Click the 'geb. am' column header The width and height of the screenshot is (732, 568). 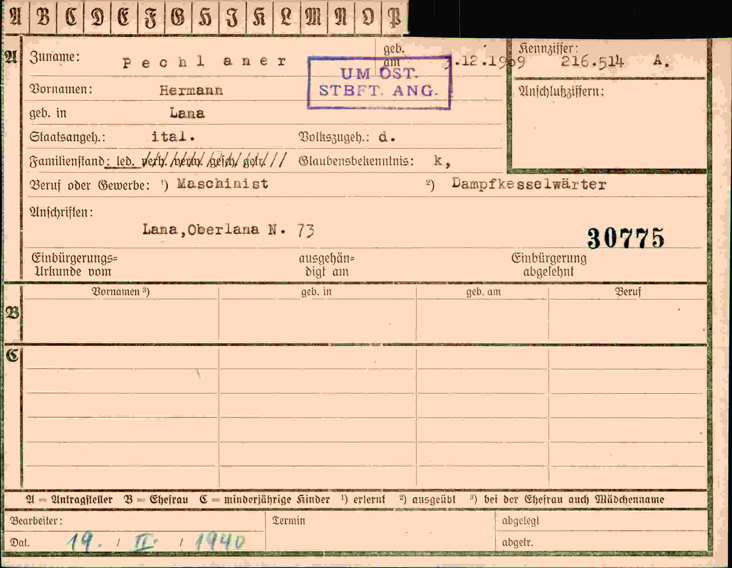(483, 292)
